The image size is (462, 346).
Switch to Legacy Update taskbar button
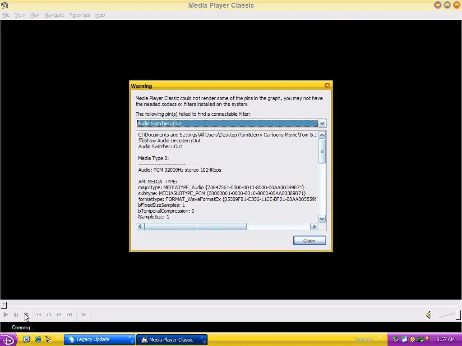tap(100, 339)
